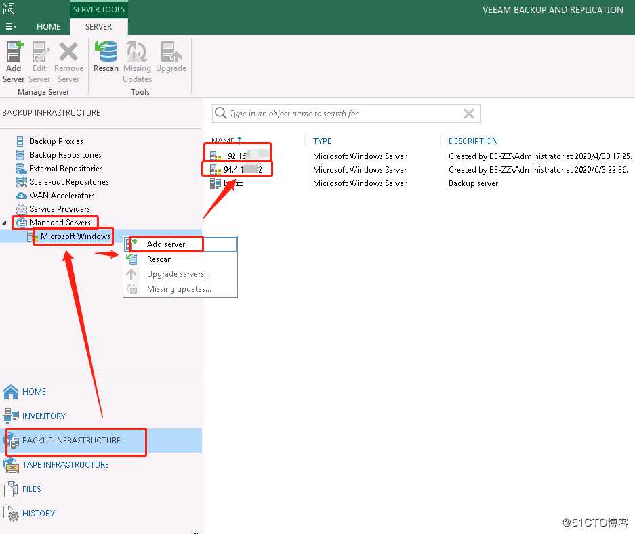This screenshot has height=534, width=635.
Task: Choose Add server... from context menu
Action: (181, 244)
